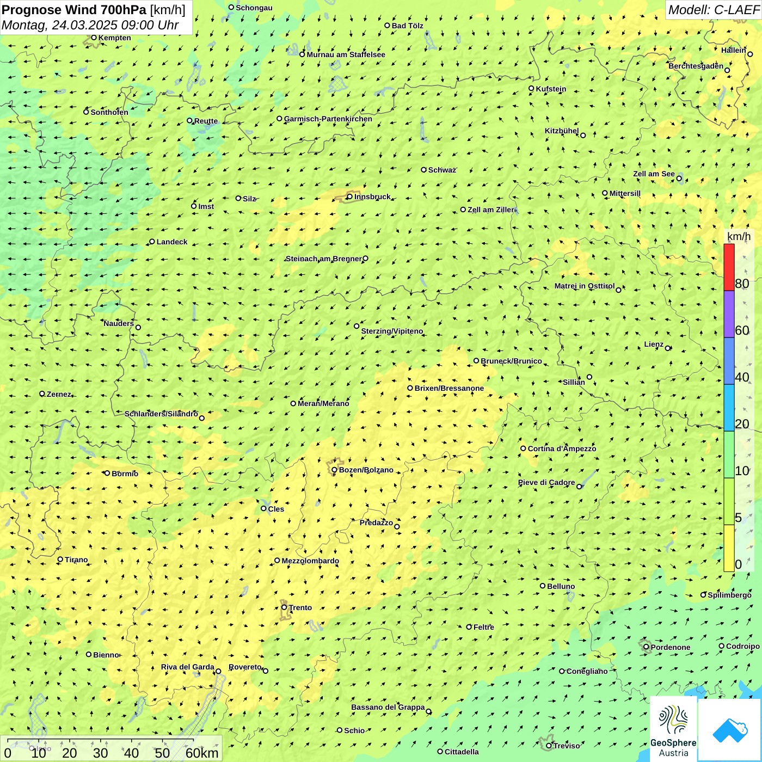The height and width of the screenshot is (762, 762).
Task: Click the cyan 20 km/h legend color
Action: point(729,408)
